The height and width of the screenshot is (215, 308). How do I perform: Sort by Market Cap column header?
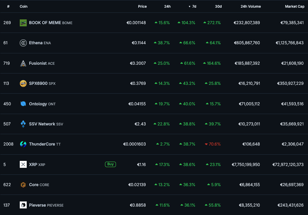(x=294, y=7)
